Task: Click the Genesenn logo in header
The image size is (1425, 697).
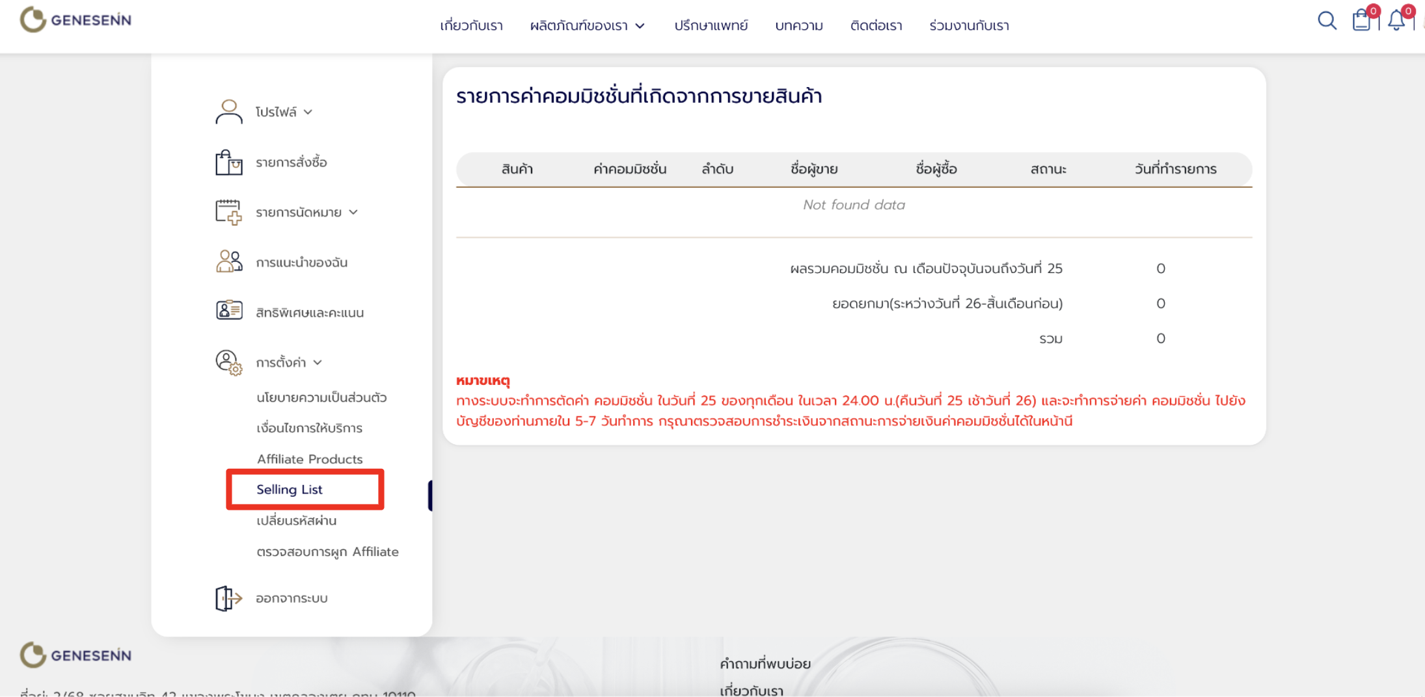Action: pos(75,20)
